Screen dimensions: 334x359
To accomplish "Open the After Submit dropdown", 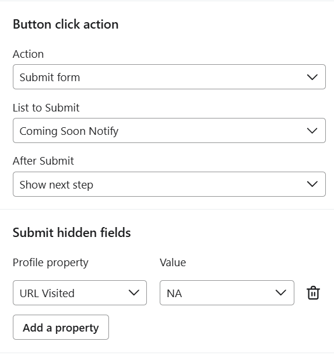I will 169,184.
